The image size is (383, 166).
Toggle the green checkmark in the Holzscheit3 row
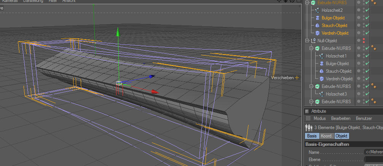pyautogui.click(x=367, y=94)
